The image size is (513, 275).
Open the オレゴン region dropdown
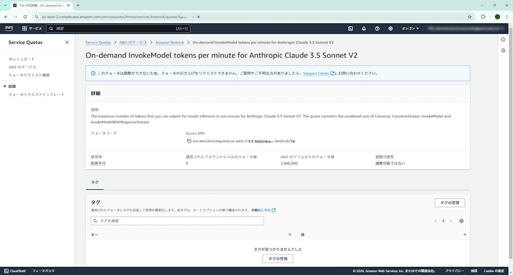[410, 29]
